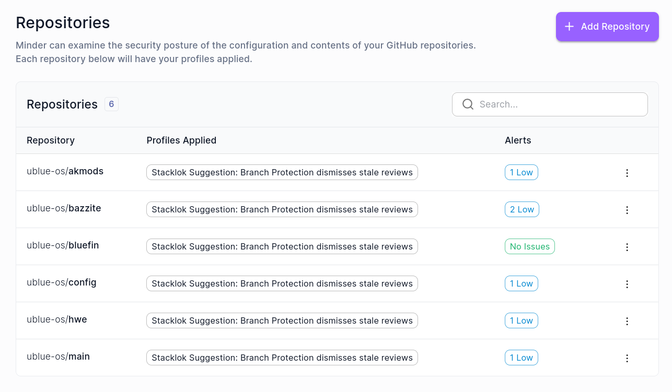Open the three-dot menu for ublue-os/bluefin

(x=627, y=247)
